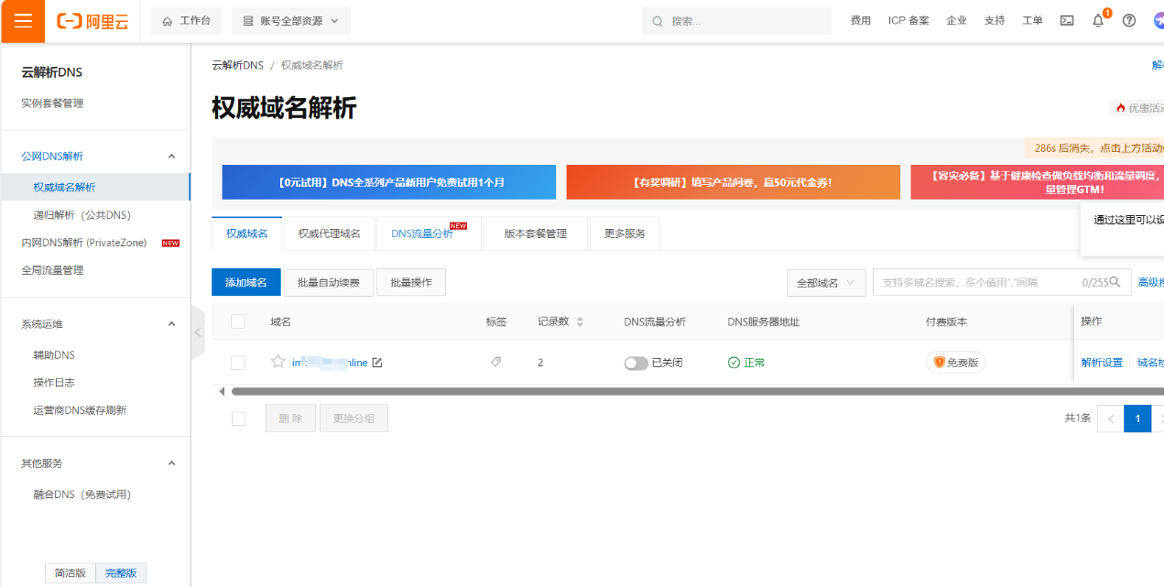Screen dimensions: 1164x587
Task: Click the Aliyun logo
Action: (x=92, y=21)
